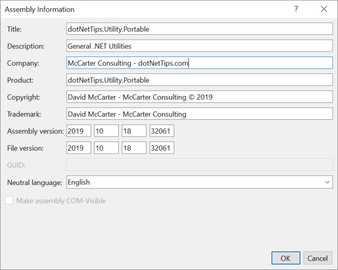Viewport: 338px width, 270px height.
Task: Close the Assembly Information dialog
Action: (324, 9)
